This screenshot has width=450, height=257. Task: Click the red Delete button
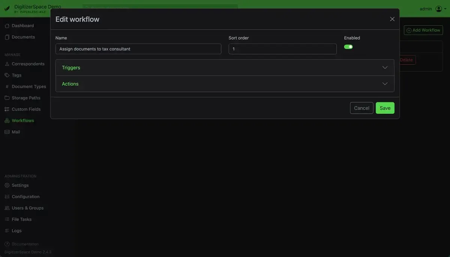click(x=406, y=60)
